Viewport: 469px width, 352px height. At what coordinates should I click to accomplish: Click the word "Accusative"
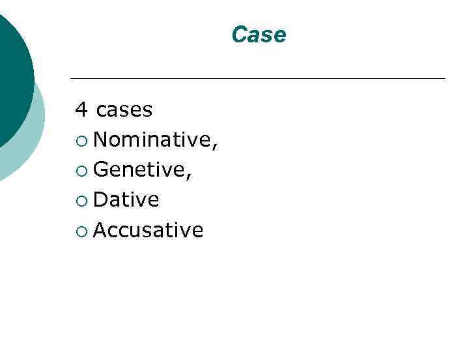click(x=149, y=230)
